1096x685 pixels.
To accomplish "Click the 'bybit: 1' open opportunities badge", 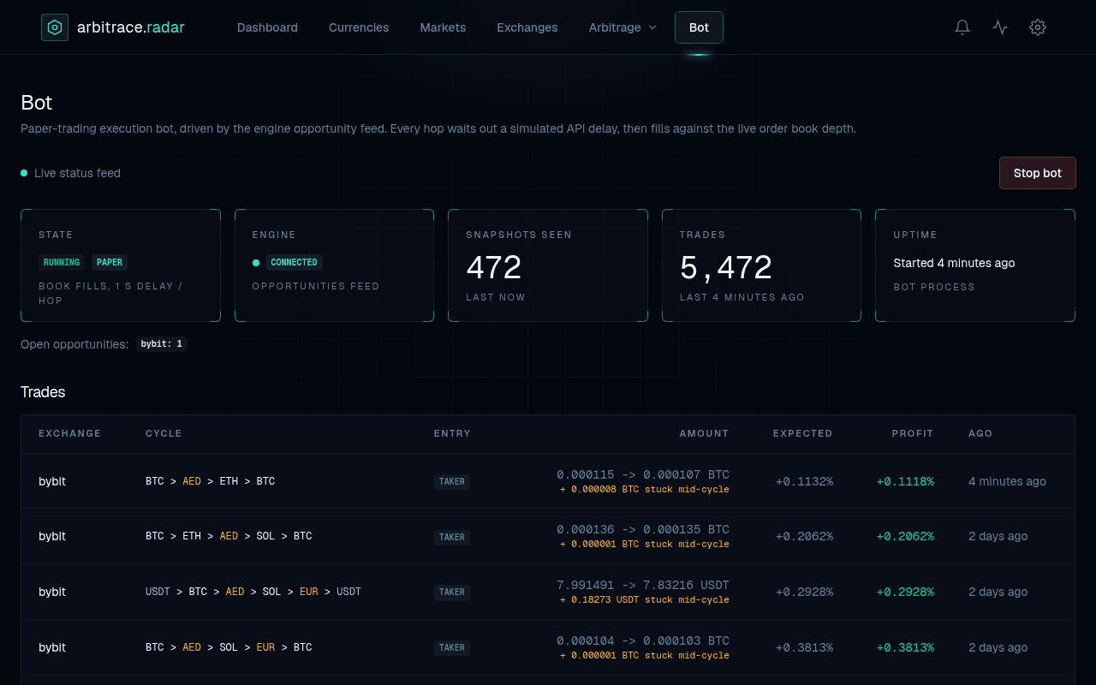I will tap(162, 344).
